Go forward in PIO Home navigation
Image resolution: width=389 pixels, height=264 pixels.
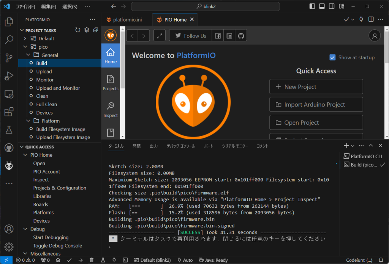coord(144,36)
